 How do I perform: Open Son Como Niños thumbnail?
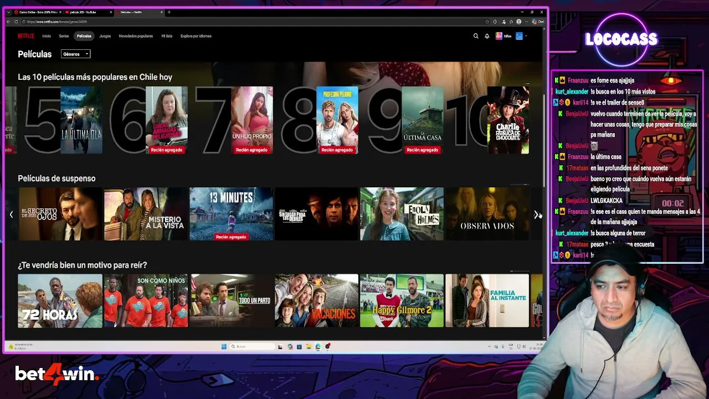click(x=146, y=301)
